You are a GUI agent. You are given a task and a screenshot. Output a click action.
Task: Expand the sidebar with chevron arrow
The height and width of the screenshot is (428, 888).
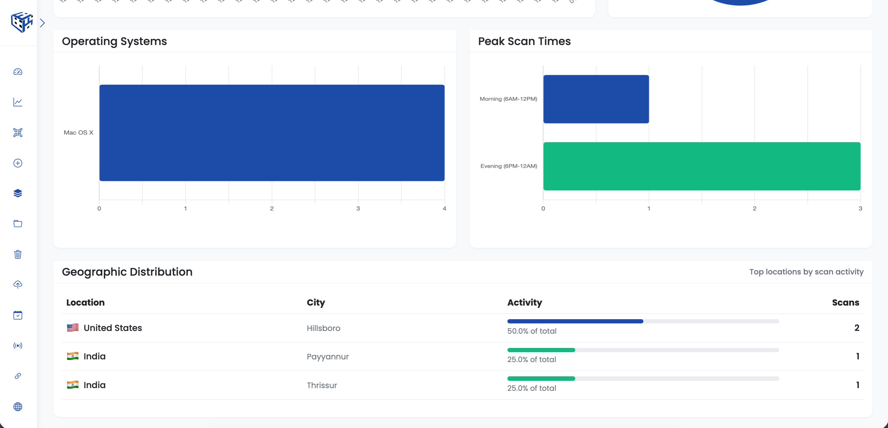point(42,23)
